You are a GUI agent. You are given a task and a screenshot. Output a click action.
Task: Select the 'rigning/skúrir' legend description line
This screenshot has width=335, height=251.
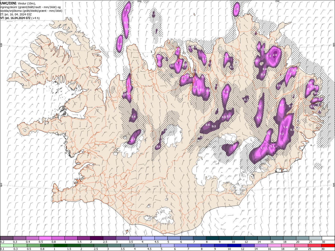(31, 7)
